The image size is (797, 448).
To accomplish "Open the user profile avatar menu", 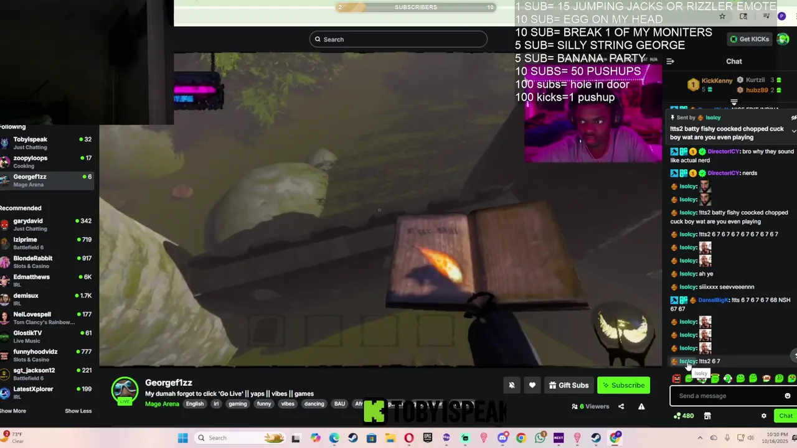I will 783,39.
